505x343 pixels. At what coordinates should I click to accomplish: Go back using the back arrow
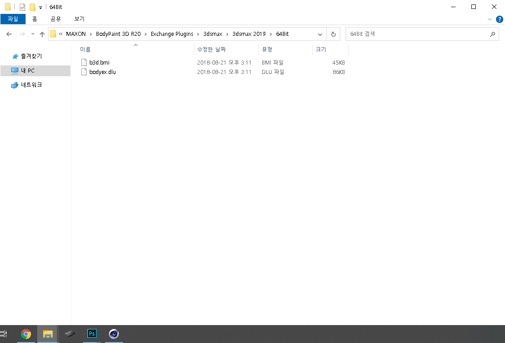9,34
